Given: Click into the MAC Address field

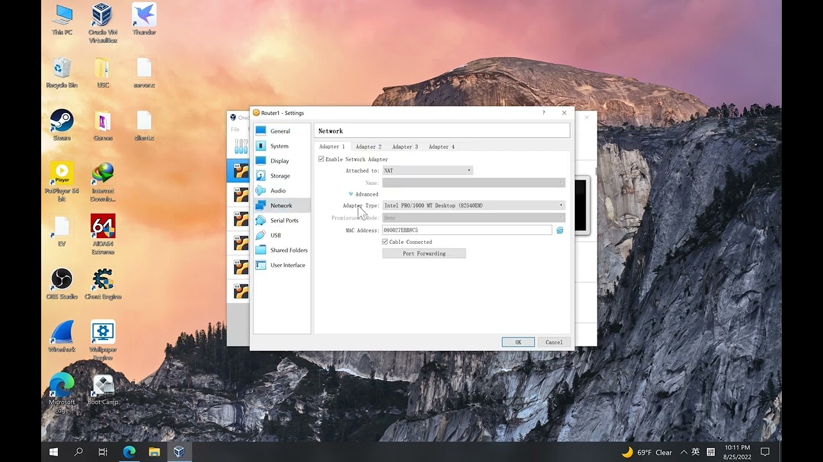Looking at the screenshot, I should point(467,230).
